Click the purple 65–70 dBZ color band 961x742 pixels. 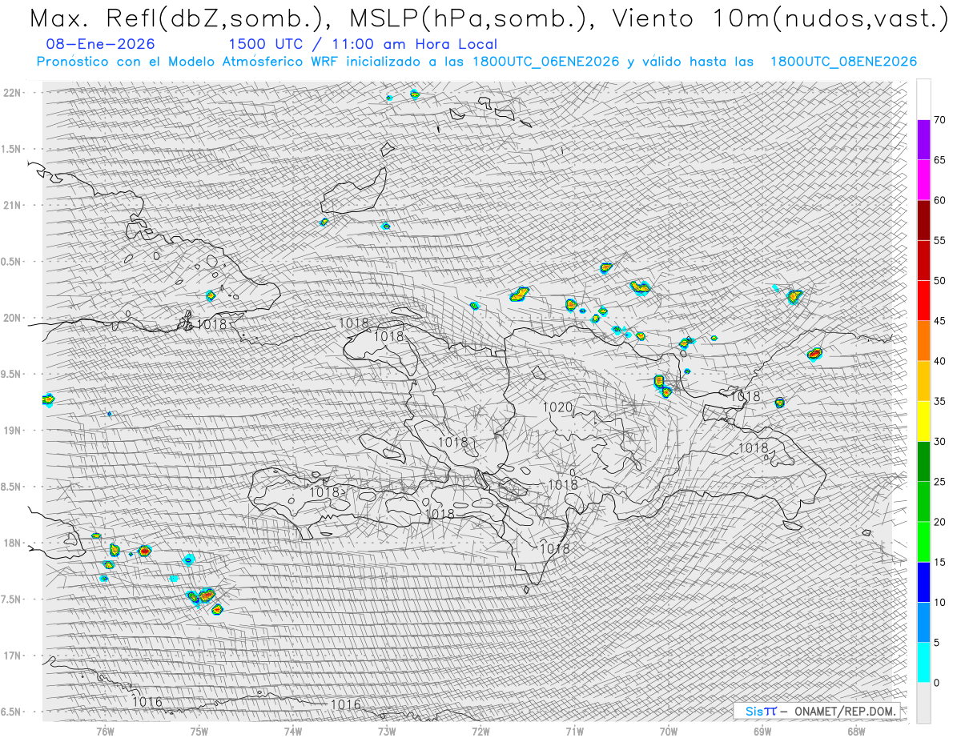pyautogui.click(x=923, y=139)
